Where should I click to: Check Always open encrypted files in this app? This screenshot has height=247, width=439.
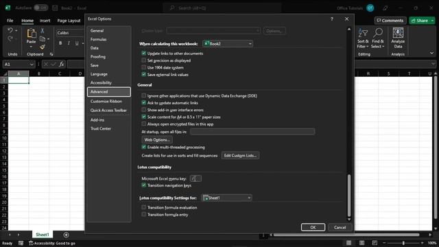pos(143,123)
